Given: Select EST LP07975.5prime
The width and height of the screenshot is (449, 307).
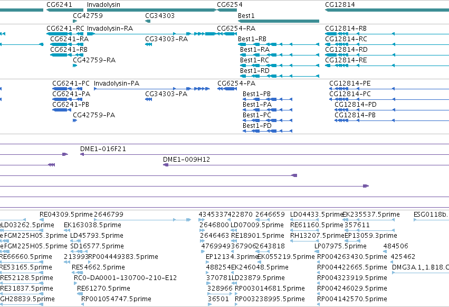Looking at the screenshot, I should pyautogui.click(x=340, y=246).
